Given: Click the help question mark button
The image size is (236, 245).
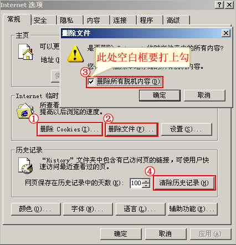Looking at the screenshot, I should click(x=219, y=4).
